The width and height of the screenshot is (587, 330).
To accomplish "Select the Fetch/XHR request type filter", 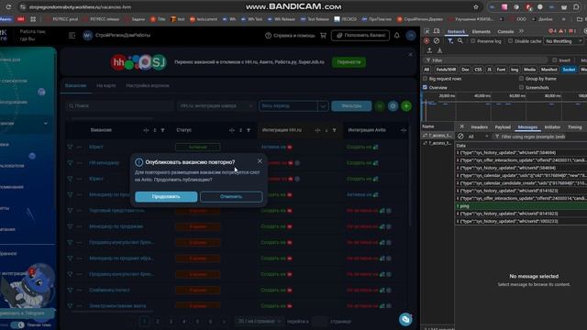I will (x=446, y=70).
